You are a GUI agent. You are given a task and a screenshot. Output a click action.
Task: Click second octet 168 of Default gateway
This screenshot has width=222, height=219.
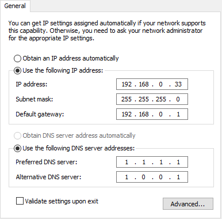[144, 114]
